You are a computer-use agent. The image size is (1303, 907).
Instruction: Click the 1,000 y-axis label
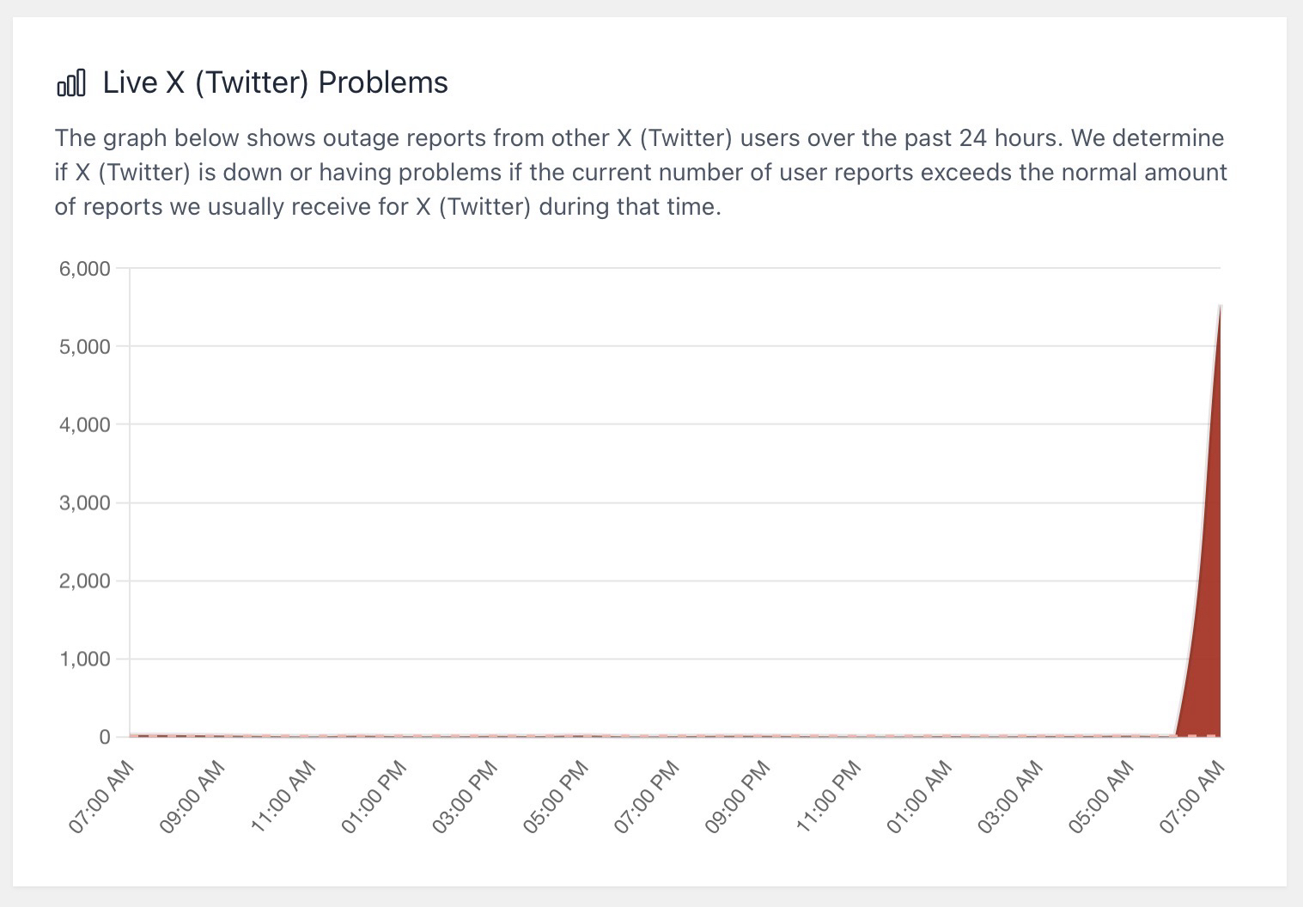click(84, 660)
